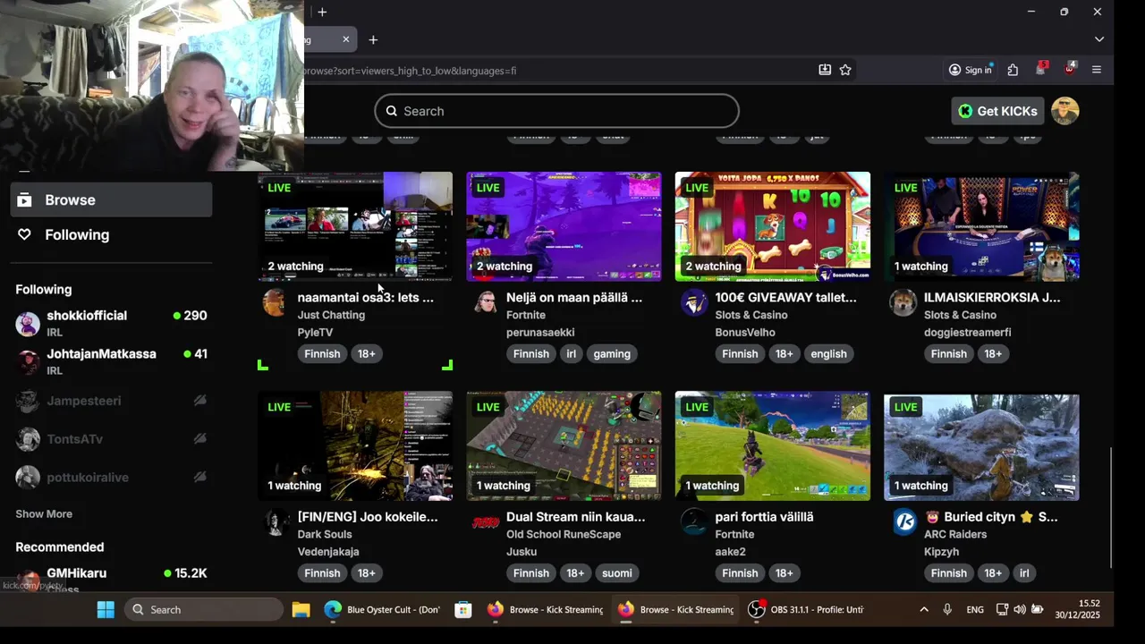1145x644 pixels.
Task: Switch to OBS 31.1.1 in taskbar
Action: point(807,609)
